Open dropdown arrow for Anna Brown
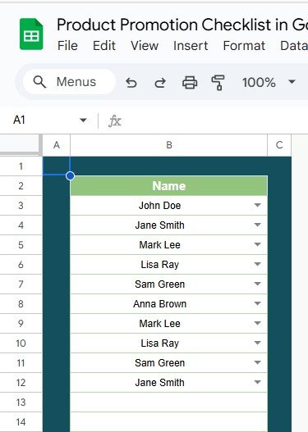This screenshot has width=308, height=432. [257, 303]
